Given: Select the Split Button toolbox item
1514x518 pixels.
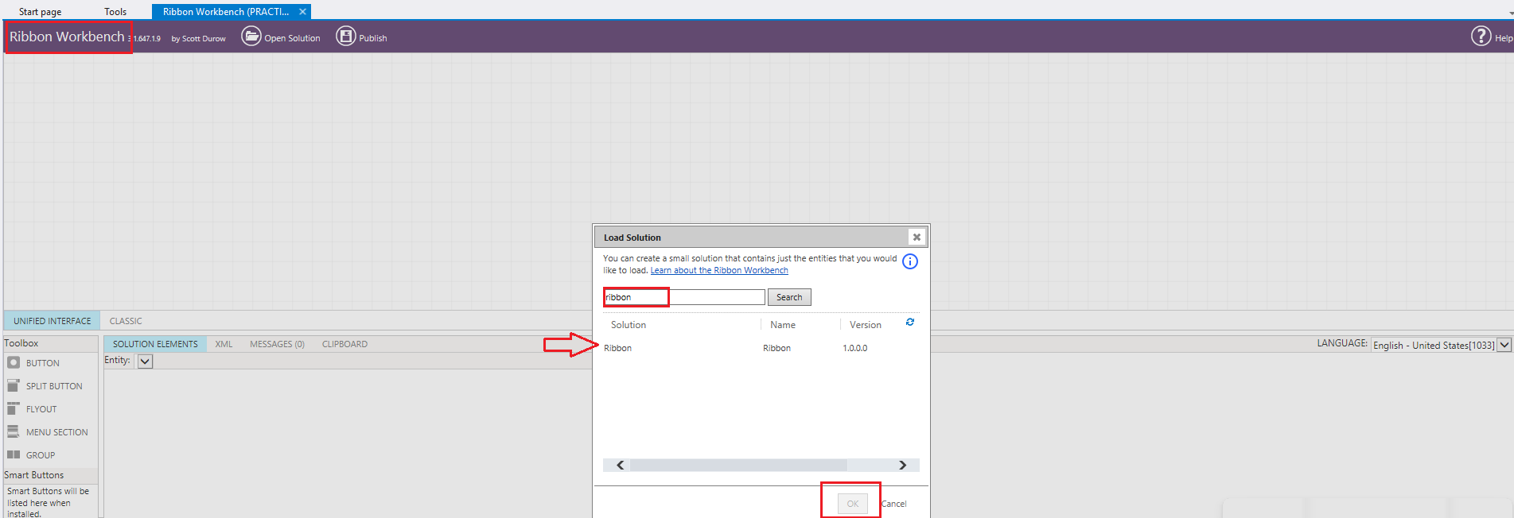Looking at the screenshot, I should pos(53,386).
